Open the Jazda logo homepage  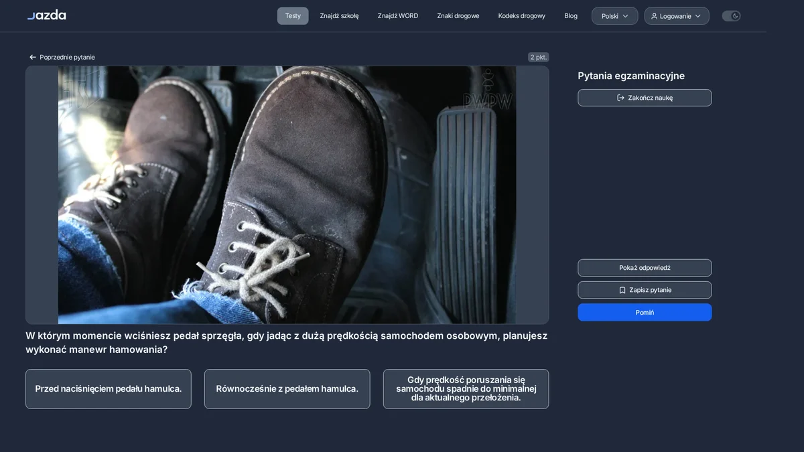point(46,15)
